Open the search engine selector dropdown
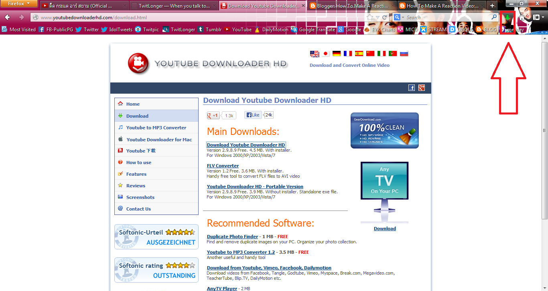 click(398, 18)
